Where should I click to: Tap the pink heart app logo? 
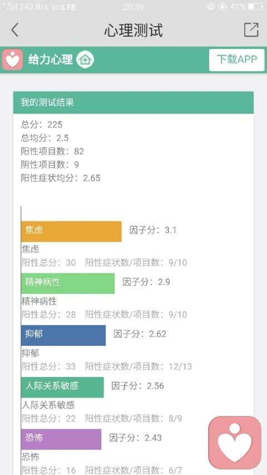point(12,60)
